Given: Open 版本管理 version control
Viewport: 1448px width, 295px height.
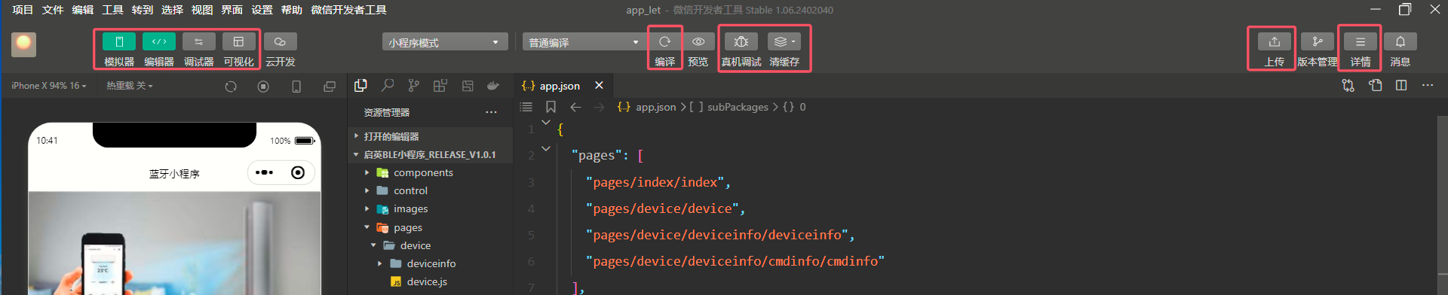Looking at the screenshot, I should tap(1317, 41).
